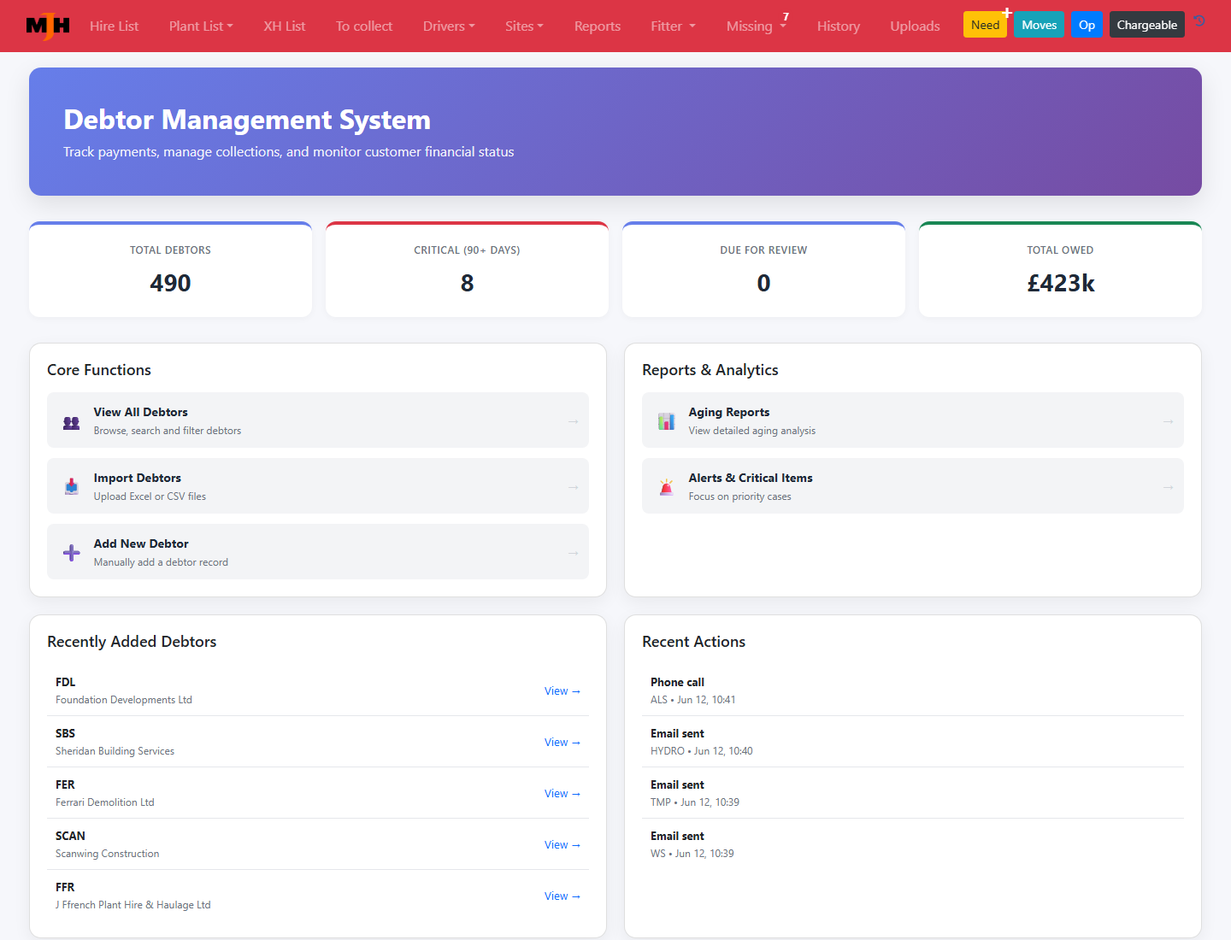
Task: View the Foundation Developments Ltd debtor
Action: (562, 690)
